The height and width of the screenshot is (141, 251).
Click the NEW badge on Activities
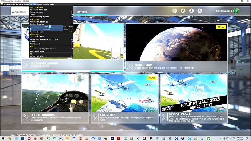pyautogui.click(x=152, y=78)
